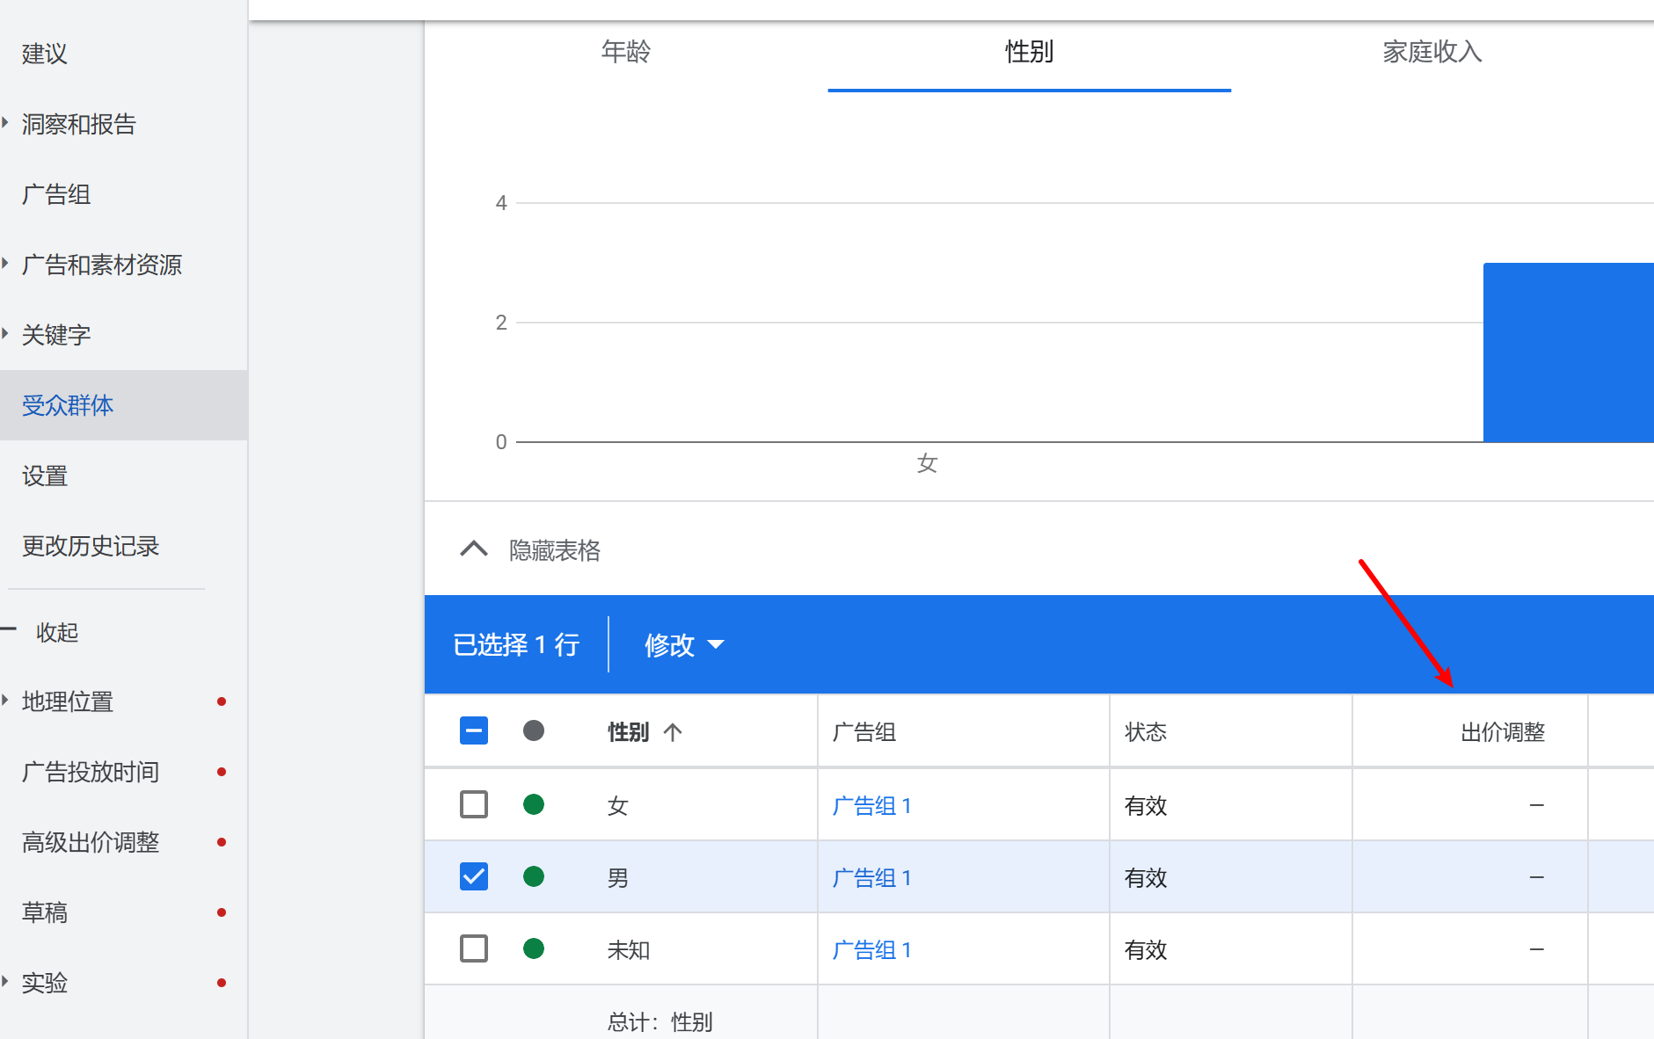The image size is (1654, 1039).
Task: Expand 广告和素材资源 in the sidebar
Action: (x=5, y=263)
